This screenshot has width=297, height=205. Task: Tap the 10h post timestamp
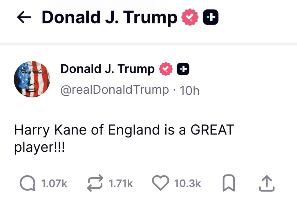(x=190, y=90)
